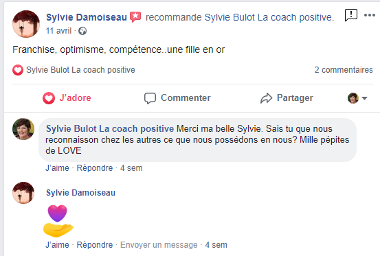This screenshot has height=256, width=380.
Task: Click the 11 avril post date link
Action: 58,31
